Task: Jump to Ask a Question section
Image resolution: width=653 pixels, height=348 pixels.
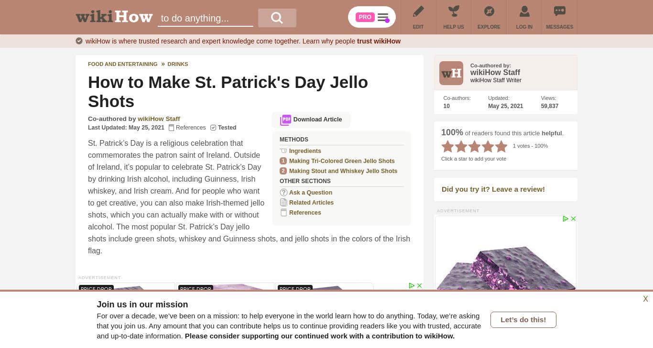Action: click(311, 193)
